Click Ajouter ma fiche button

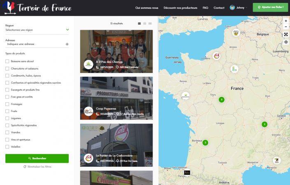pyautogui.click(x=270, y=7)
